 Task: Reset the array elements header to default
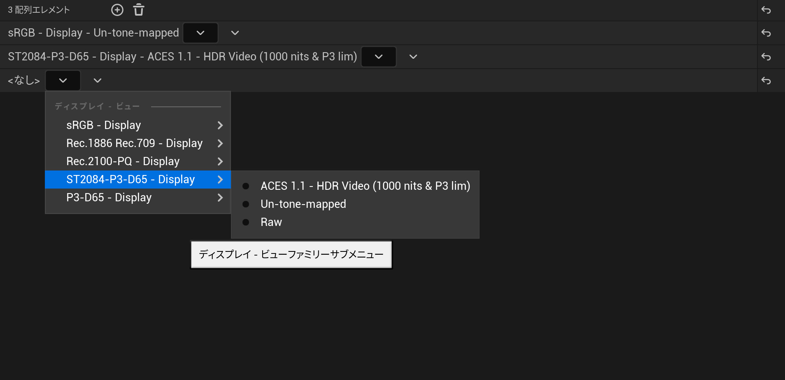click(x=766, y=10)
